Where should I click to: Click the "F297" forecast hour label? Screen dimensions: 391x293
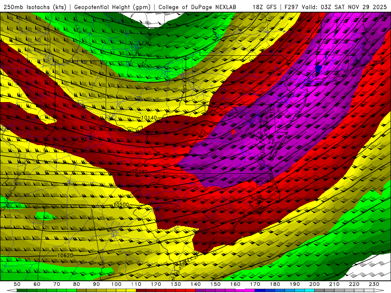point(291,7)
